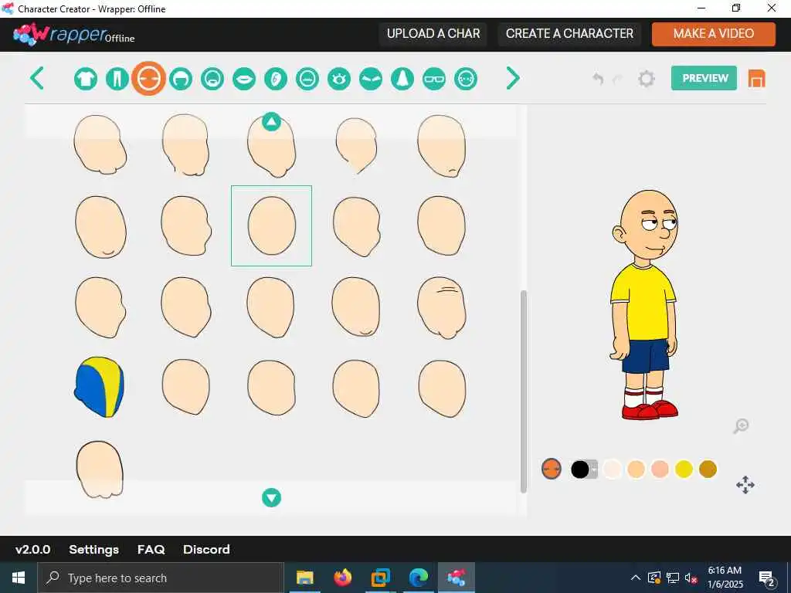The image size is (791, 593).
Task: Select the pants lower body category
Action: (x=117, y=79)
